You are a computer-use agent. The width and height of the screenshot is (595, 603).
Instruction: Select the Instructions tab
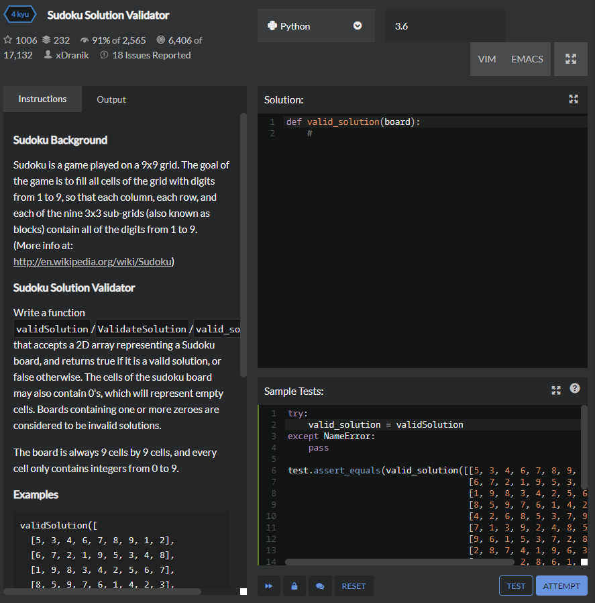[x=42, y=99]
